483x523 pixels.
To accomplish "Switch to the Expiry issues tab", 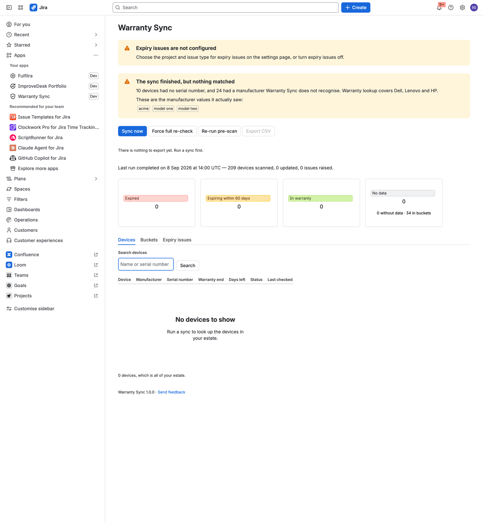I will (x=177, y=240).
